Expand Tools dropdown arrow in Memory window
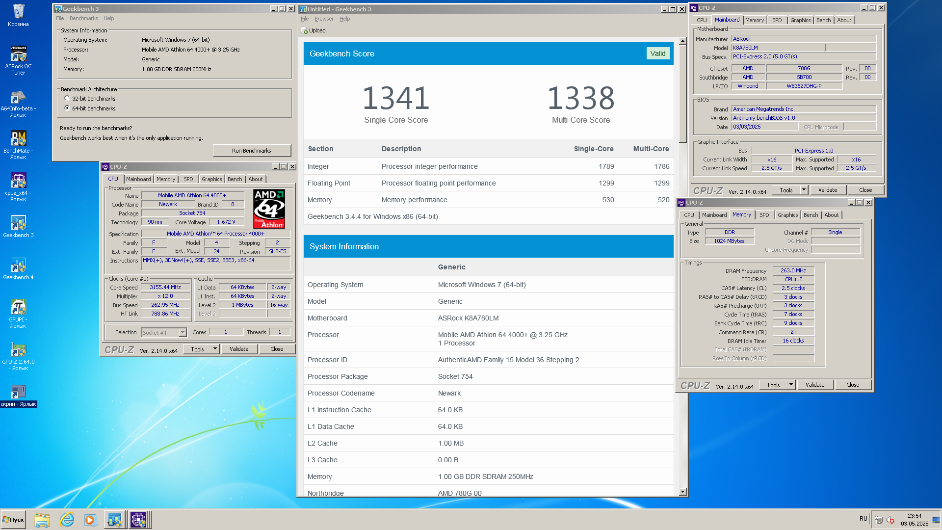Screen dimensions: 942x530 791,385
